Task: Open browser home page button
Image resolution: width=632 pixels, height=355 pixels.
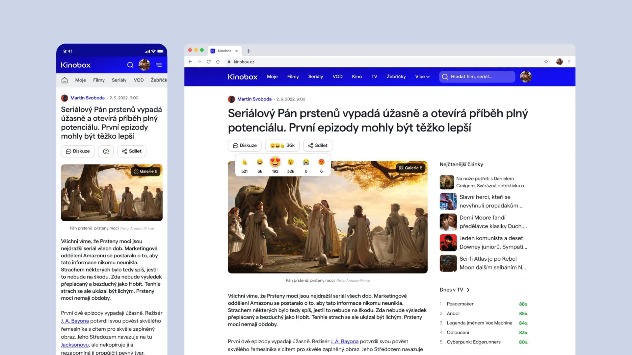Action: 218,62
